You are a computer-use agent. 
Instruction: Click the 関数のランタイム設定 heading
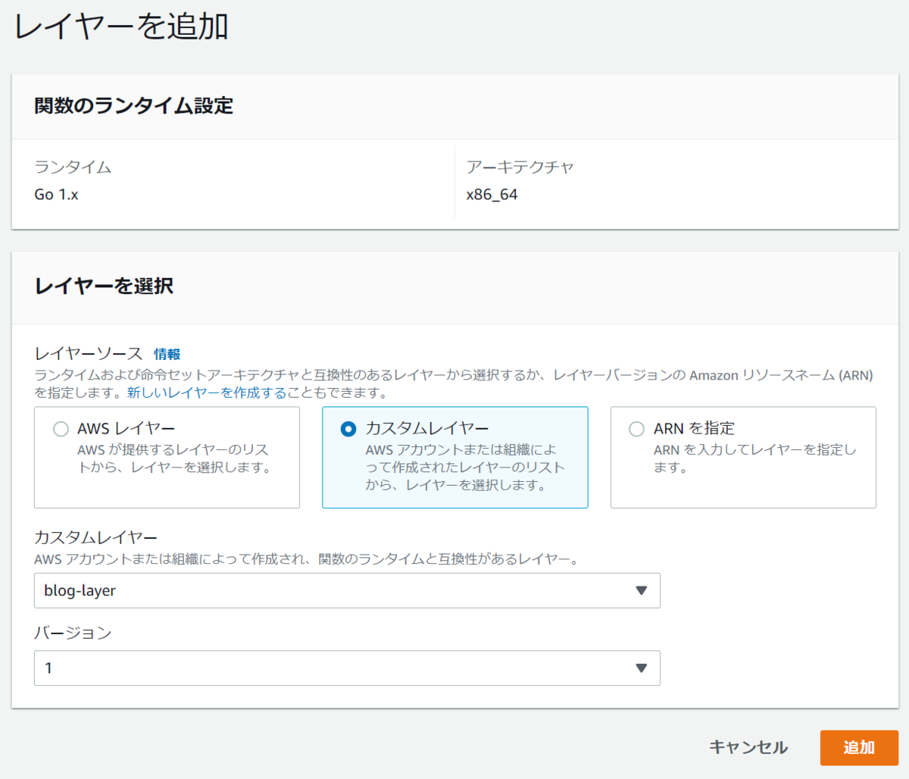(x=133, y=105)
